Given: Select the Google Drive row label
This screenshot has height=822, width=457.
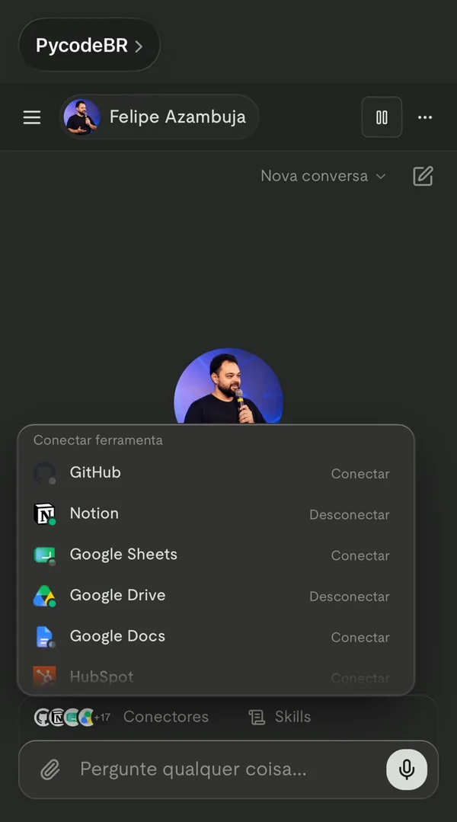Looking at the screenshot, I should [x=118, y=596].
